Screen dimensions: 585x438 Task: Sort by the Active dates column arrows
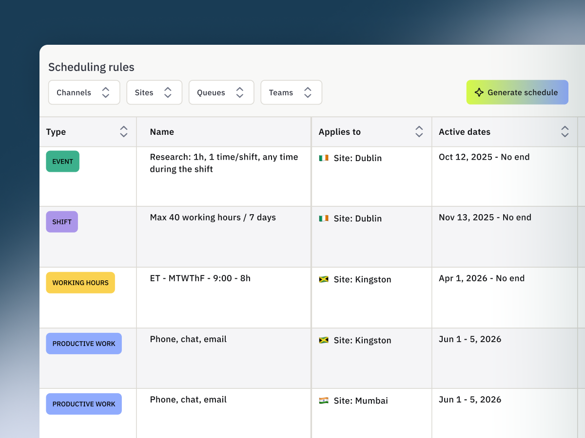point(565,132)
